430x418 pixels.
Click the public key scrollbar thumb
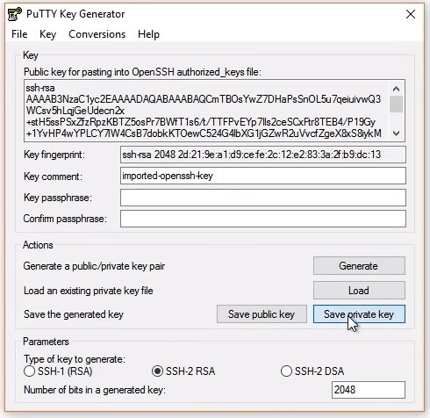pos(397,104)
